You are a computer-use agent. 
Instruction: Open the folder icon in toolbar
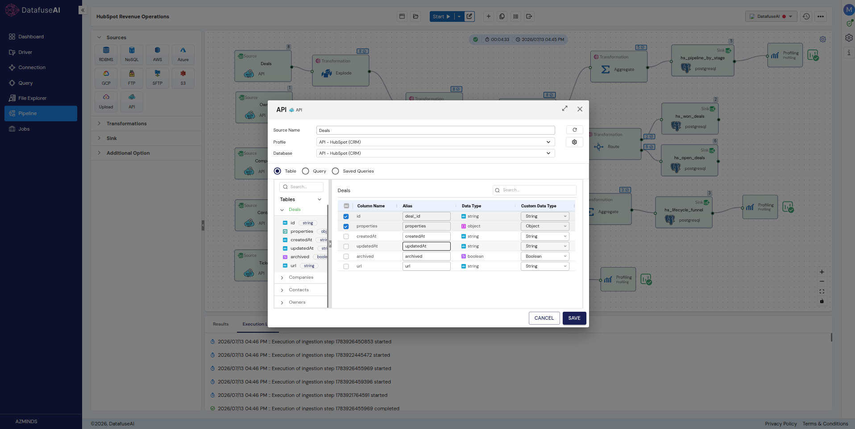pyautogui.click(x=416, y=16)
